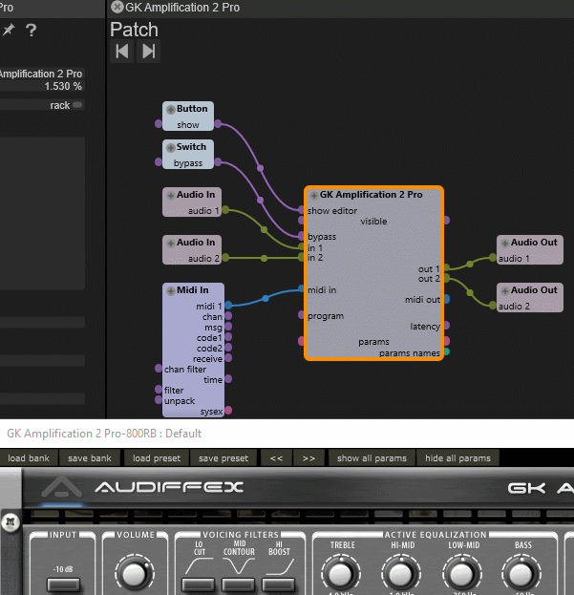Toggle the -10 dB input pad switch
The height and width of the screenshot is (595, 574).
pos(63,584)
